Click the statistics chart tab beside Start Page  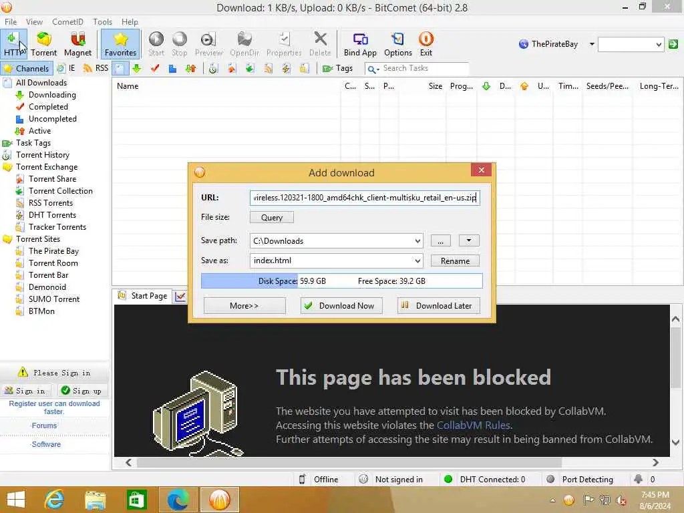coord(180,297)
